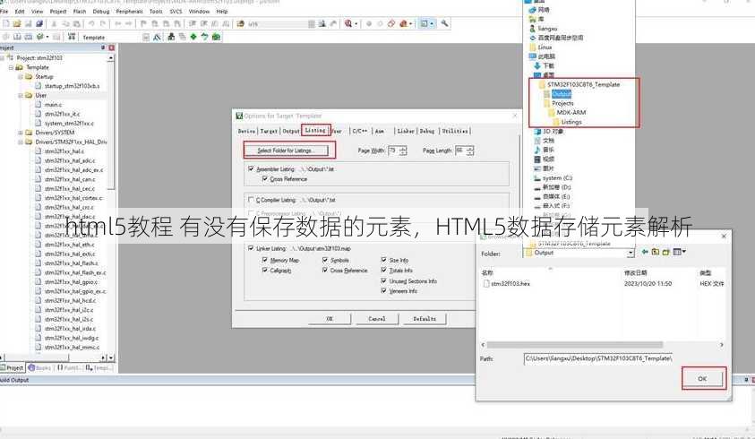Image resolution: width=755 pixels, height=439 pixels.
Task: Select highlighted Output folder in dropdown tree
Action: [561, 94]
